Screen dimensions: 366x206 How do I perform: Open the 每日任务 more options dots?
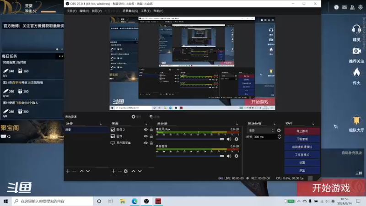point(61,56)
